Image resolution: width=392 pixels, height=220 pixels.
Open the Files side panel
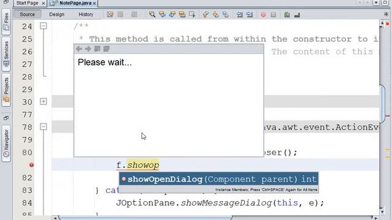(6, 22)
